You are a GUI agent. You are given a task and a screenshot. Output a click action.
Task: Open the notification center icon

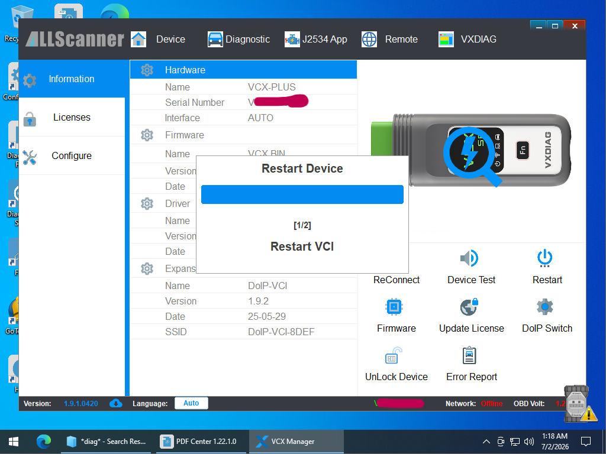[x=586, y=442]
